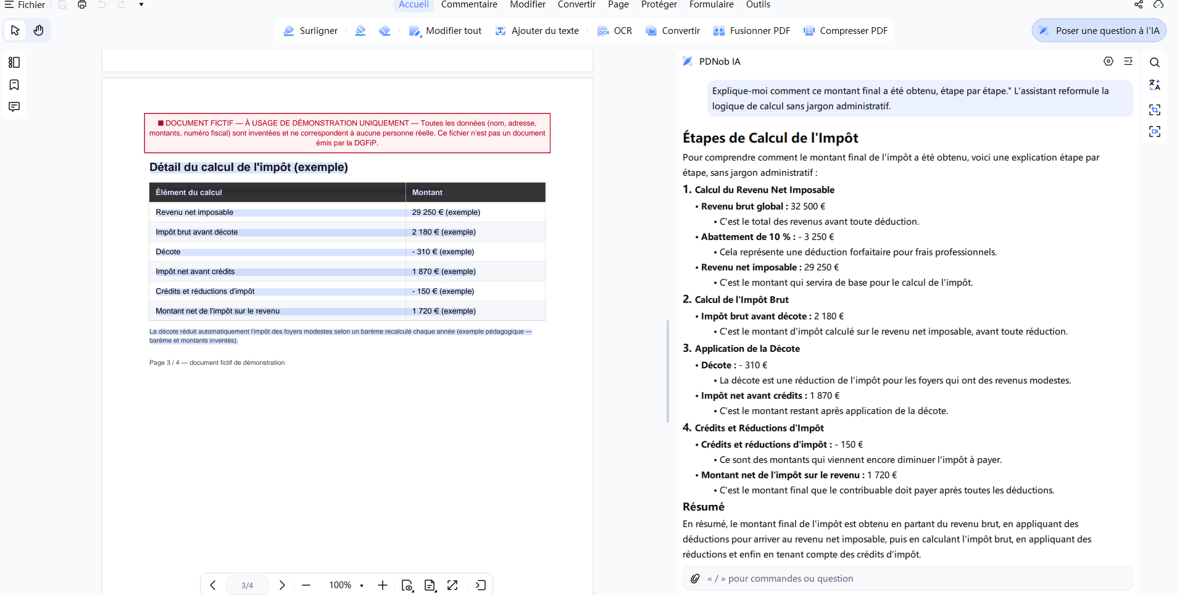Click the bottom screenshot icon on right sidebar
Screen dimensions: 1177x595
pos(1155,131)
